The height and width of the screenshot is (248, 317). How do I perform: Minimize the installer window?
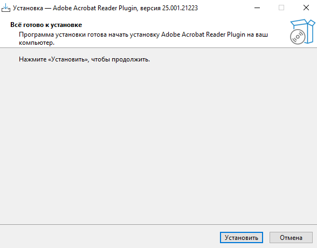pos(257,8)
